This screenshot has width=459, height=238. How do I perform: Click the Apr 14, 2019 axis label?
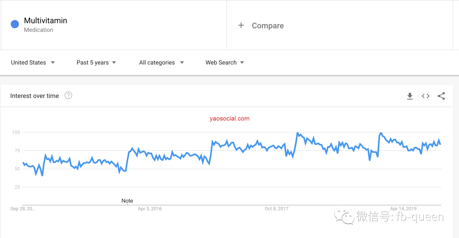tap(403, 209)
